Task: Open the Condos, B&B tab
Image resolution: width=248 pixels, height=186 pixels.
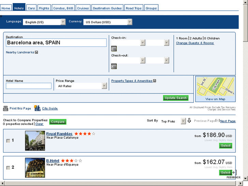Action: [63, 8]
